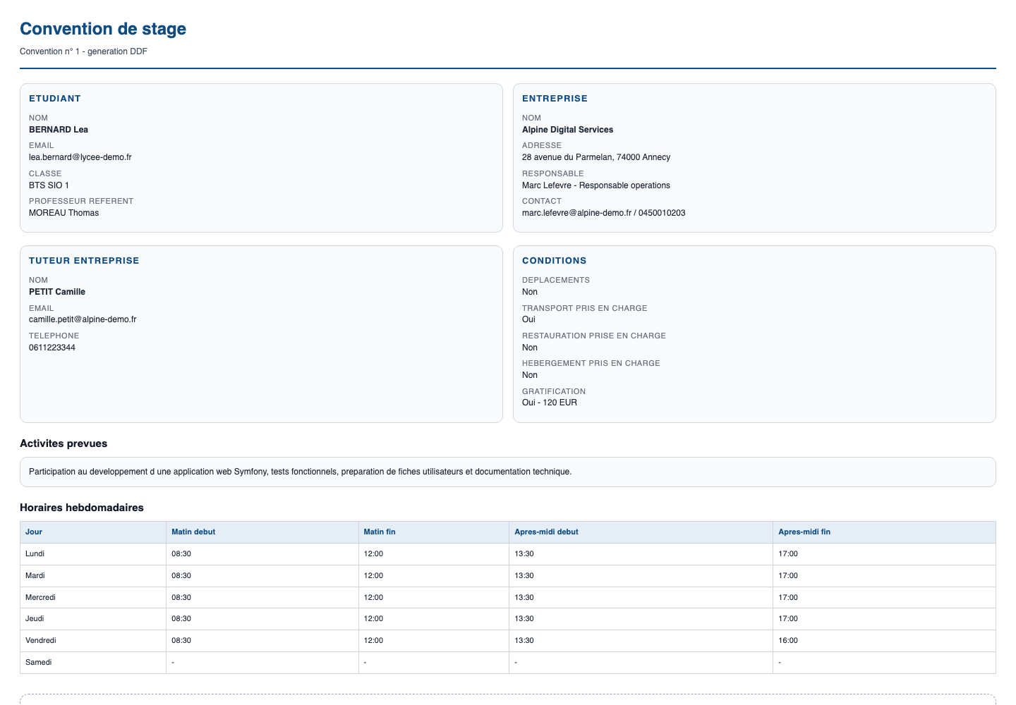Screen dimensions: 1016x705
Task: Click email camille.petit@alpine-demo.fr
Action: point(83,319)
